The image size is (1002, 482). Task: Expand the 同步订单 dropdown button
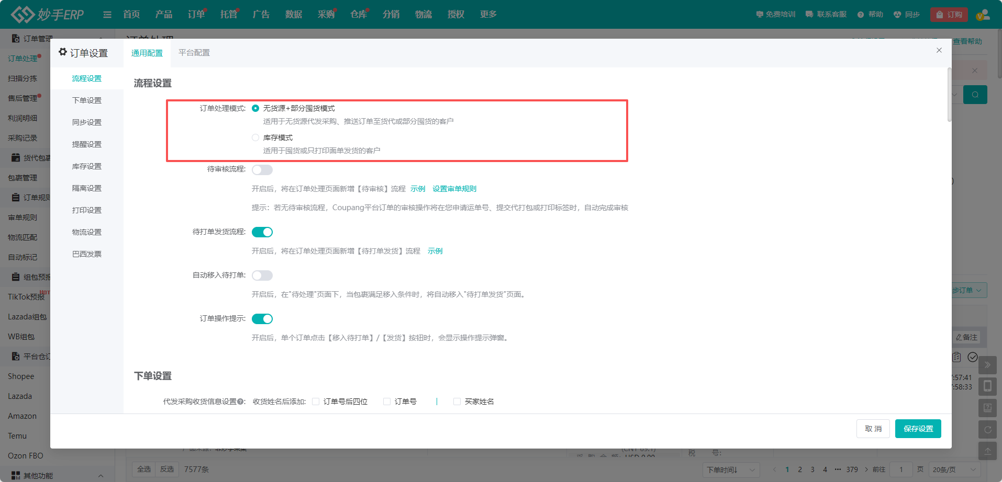pyautogui.click(x=968, y=290)
